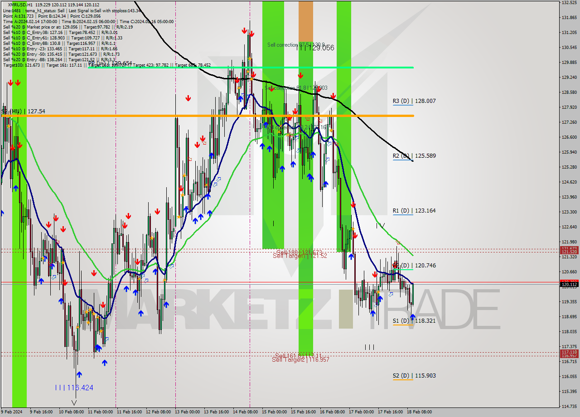The height and width of the screenshot is (417, 580).
Task: Click current price tag 120.112 on axis
Action: point(569,285)
